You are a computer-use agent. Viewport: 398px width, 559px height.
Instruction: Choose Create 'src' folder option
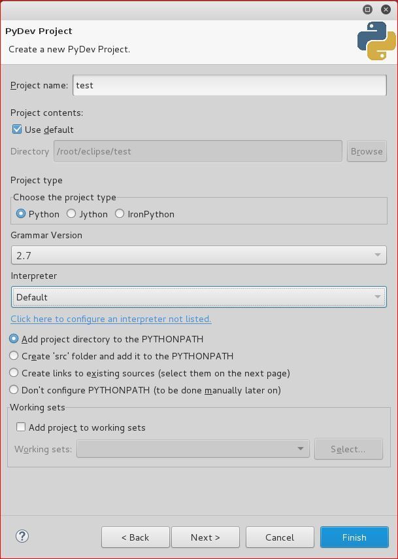[14, 356]
